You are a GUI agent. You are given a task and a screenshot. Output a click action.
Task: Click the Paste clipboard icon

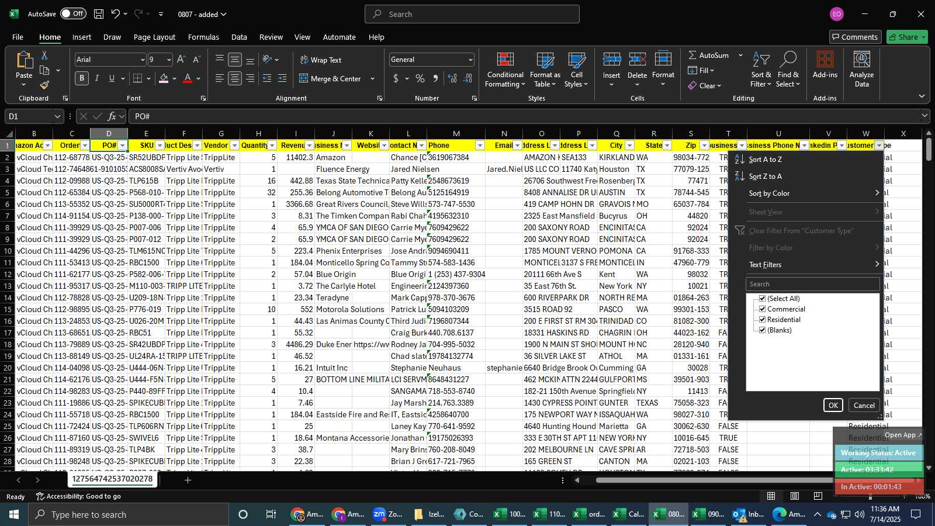coord(24,60)
